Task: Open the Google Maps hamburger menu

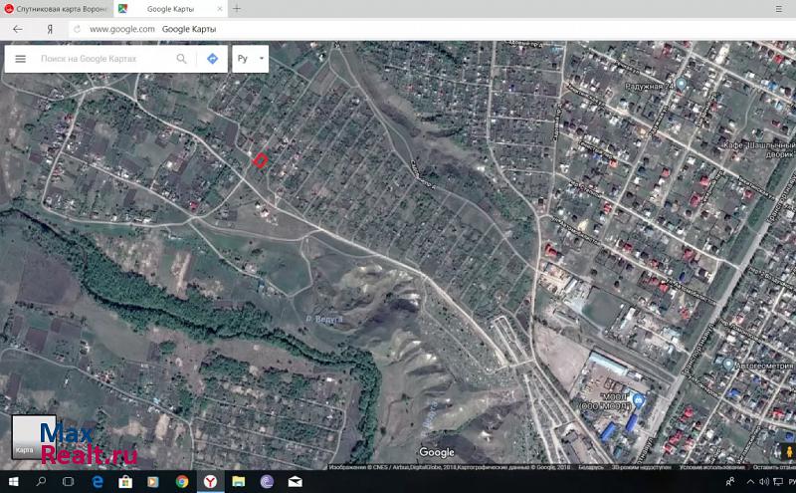Action: point(20,59)
